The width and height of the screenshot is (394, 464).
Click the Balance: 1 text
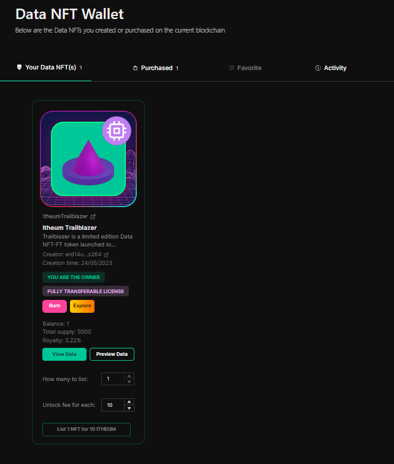click(56, 324)
